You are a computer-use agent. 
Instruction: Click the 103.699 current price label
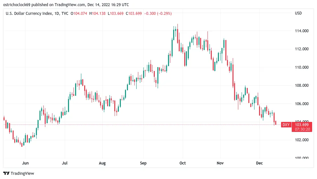(x=302, y=124)
